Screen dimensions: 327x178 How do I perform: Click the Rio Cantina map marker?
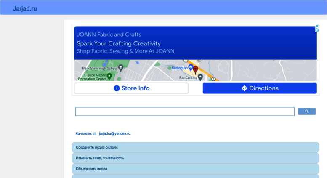(200, 77)
